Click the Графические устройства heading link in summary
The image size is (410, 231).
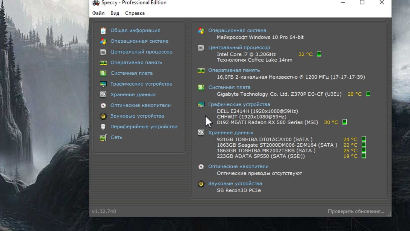point(239,104)
